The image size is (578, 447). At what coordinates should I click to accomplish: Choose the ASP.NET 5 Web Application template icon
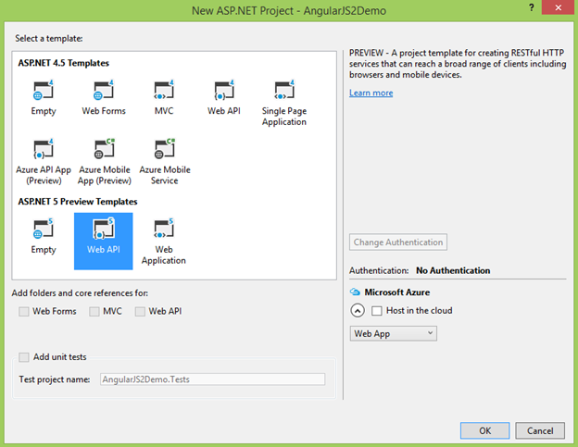click(164, 229)
